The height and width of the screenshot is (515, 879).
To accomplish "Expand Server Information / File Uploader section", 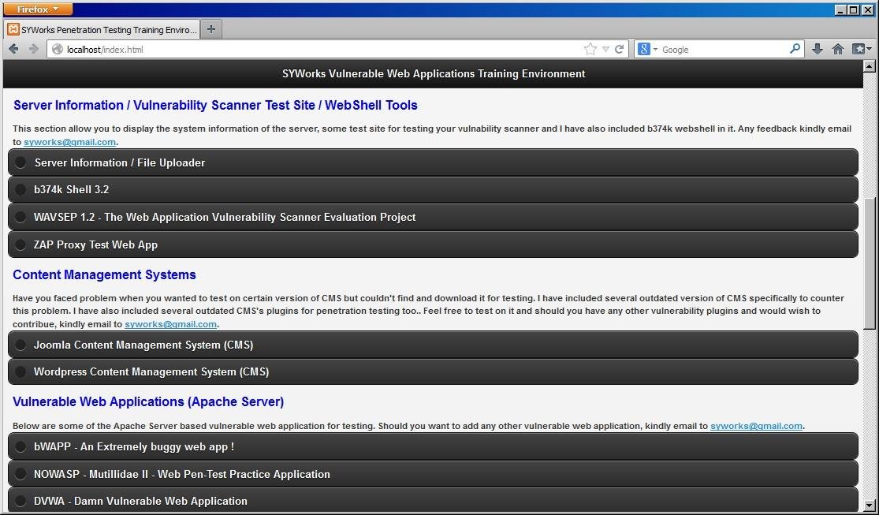I will (433, 162).
